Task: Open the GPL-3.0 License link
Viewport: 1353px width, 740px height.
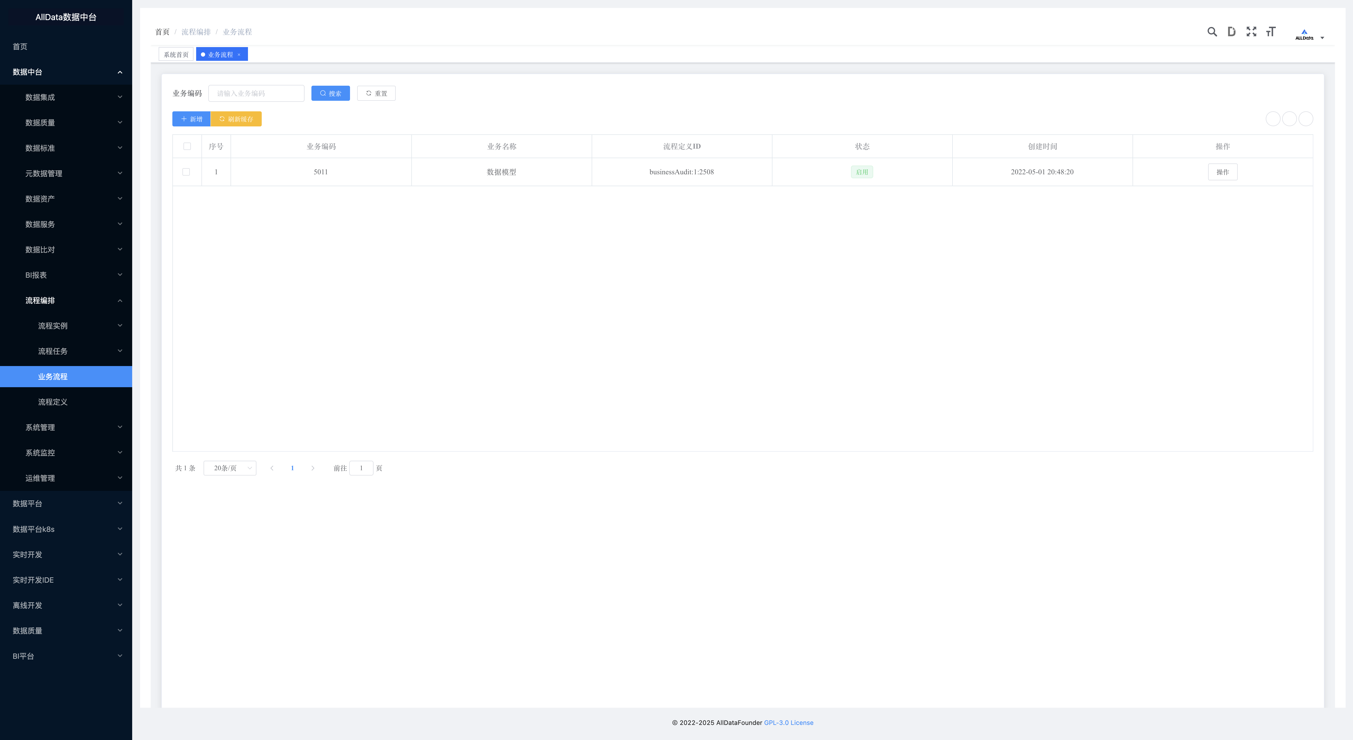Action: pyautogui.click(x=788, y=723)
